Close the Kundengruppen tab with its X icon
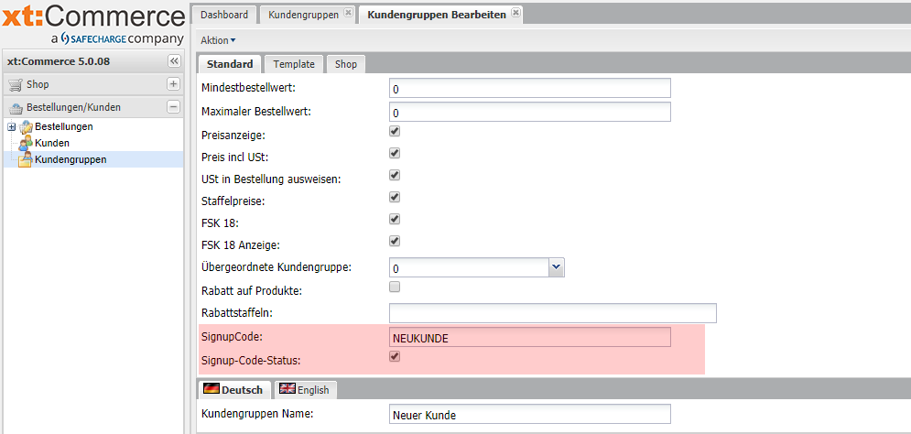The width and height of the screenshot is (911, 434). [x=347, y=14]
